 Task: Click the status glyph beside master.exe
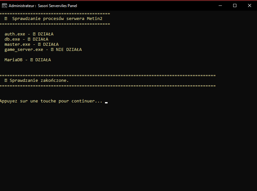pyautogui.click(x=39, y=44)
